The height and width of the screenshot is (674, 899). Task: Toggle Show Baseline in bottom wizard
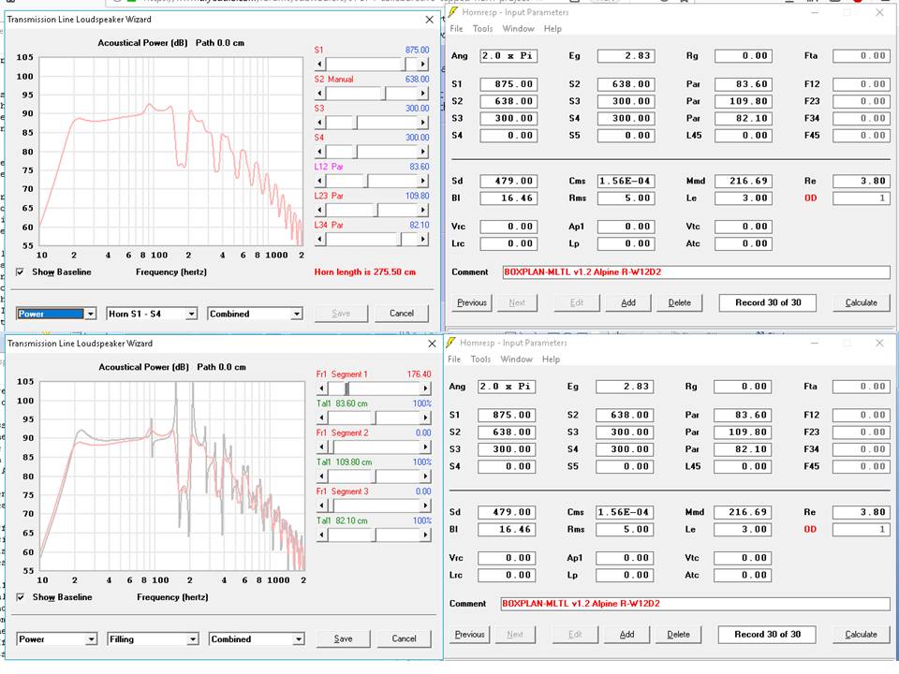tap(21, 597)
